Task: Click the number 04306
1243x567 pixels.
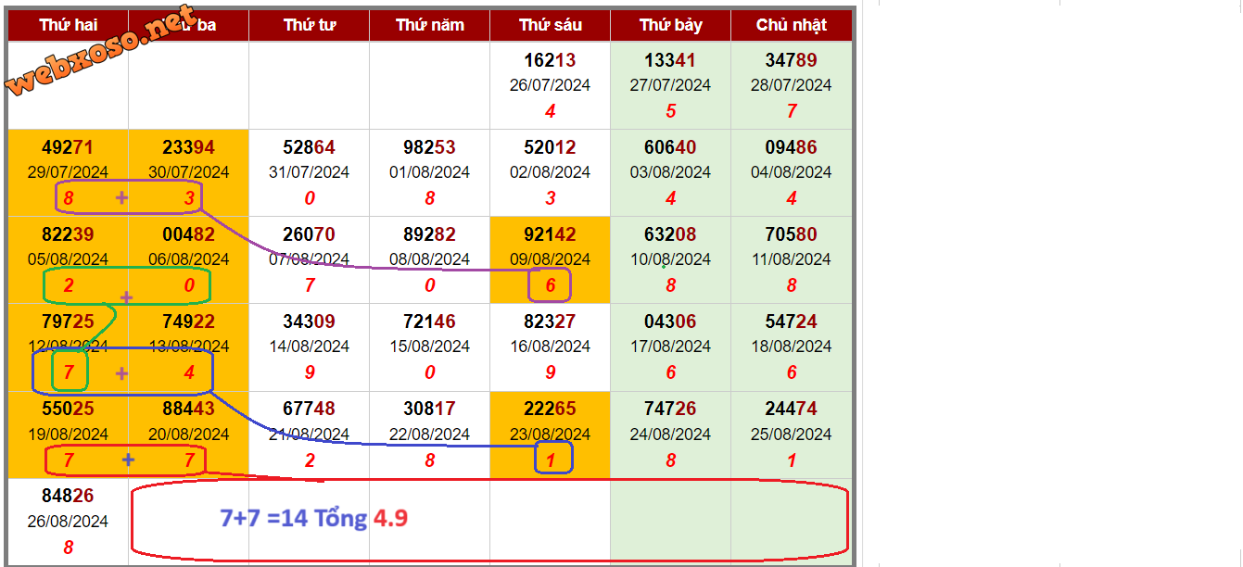Action: (x=670, y=321)
